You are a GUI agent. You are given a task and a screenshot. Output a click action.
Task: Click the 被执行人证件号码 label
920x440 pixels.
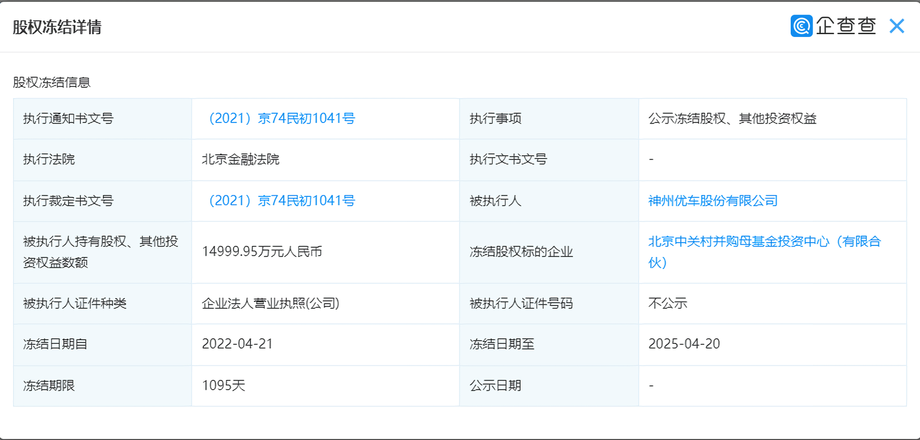pyautogui.click(x=521, y=303)
